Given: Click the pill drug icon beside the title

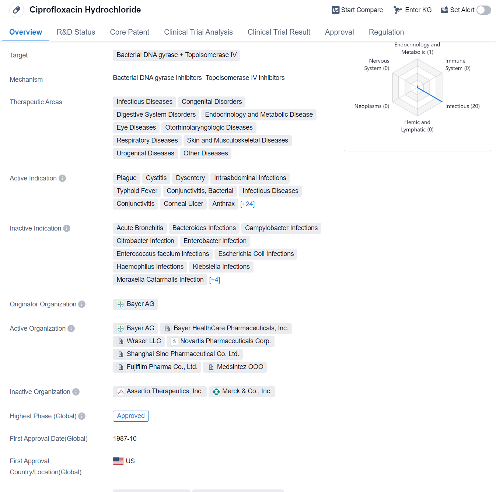Looking at the screenshot, I should point(17,10).
